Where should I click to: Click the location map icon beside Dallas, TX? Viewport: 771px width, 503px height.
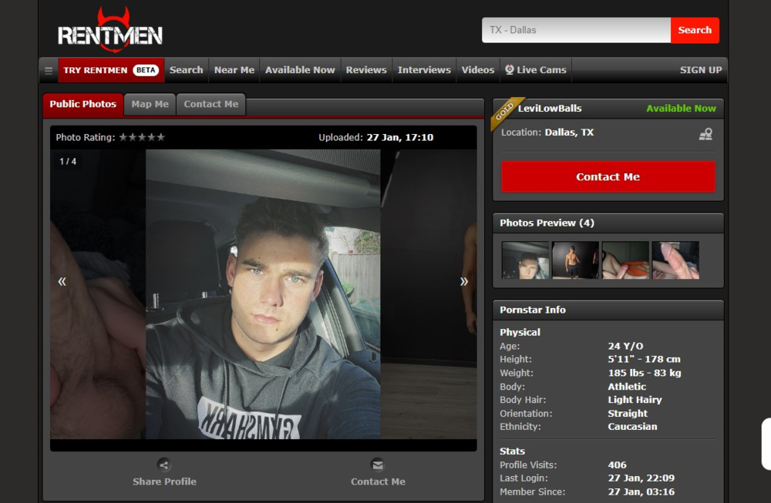click(x=705, y=134)
